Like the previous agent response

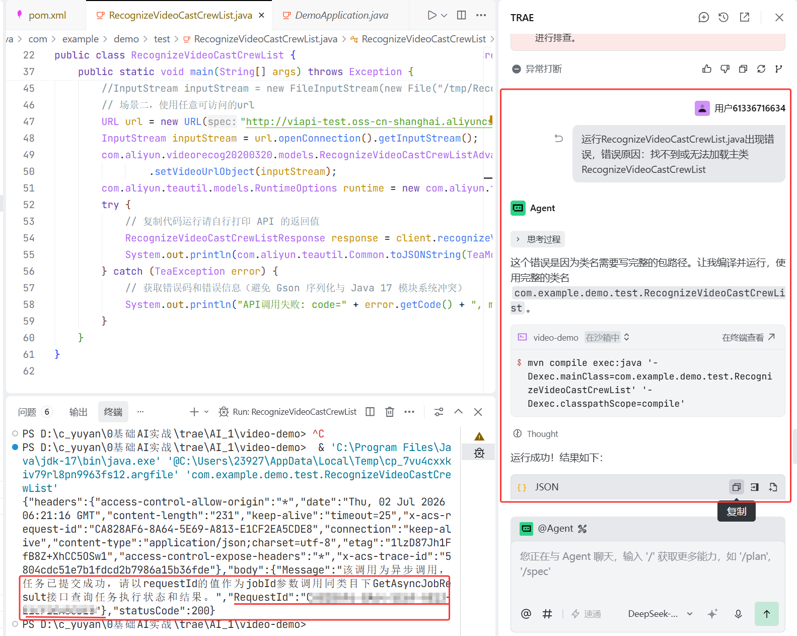tap(707, 69)
